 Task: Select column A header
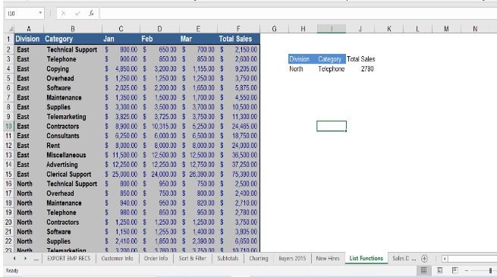(x=29, y=29)
